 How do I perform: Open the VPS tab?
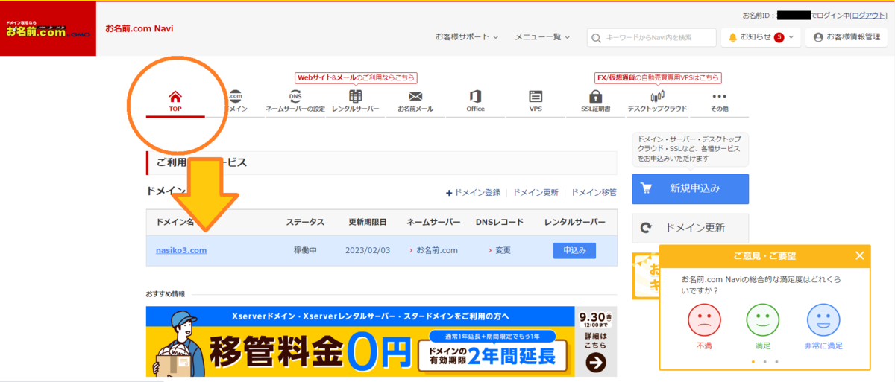pos(536,102)
